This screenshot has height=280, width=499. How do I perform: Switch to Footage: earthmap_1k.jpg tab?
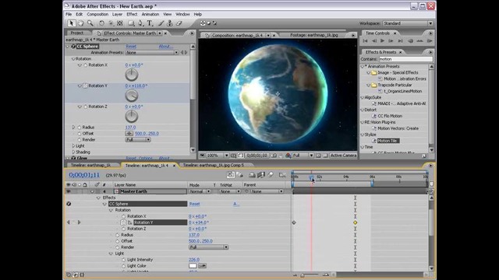pyautogui.click(x=313, y=35)
